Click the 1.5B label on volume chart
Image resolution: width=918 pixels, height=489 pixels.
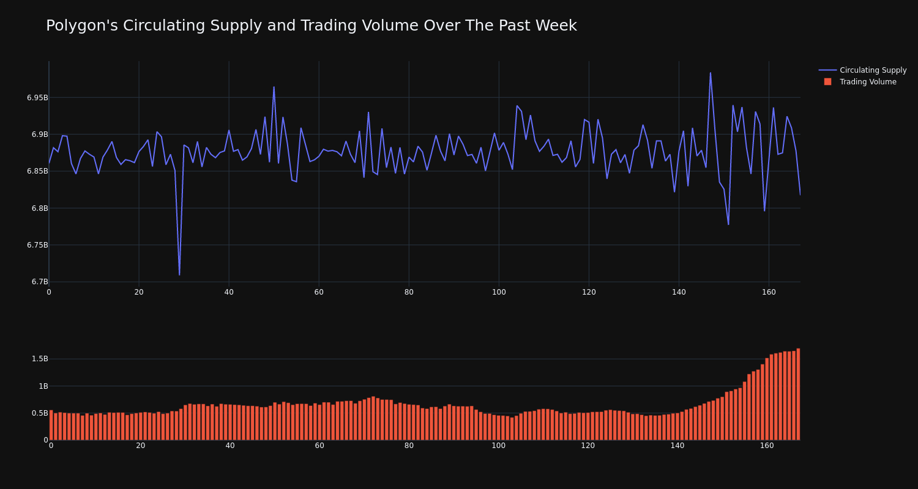40,359
